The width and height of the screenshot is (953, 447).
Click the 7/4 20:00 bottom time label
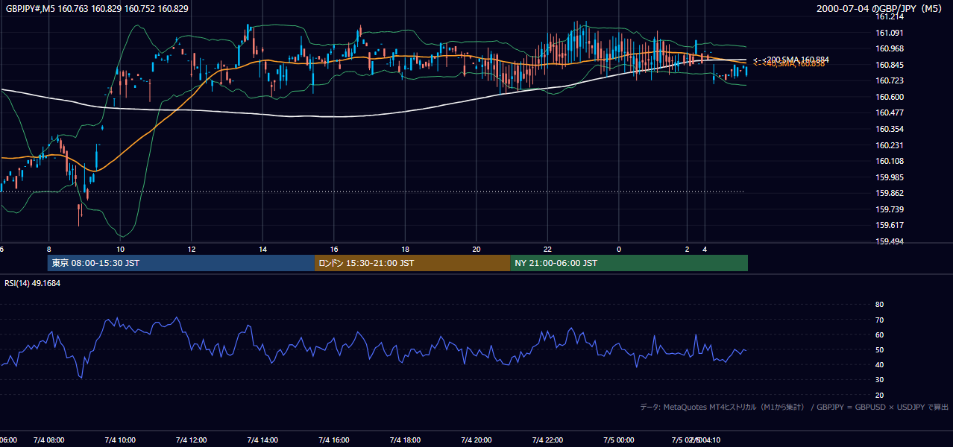tap(476, 440)
